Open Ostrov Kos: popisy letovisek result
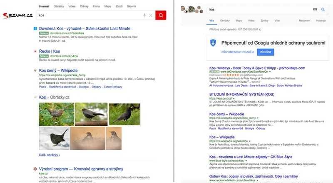The width and height of the screenshot is (333, 183). click(x=253, y=176)
